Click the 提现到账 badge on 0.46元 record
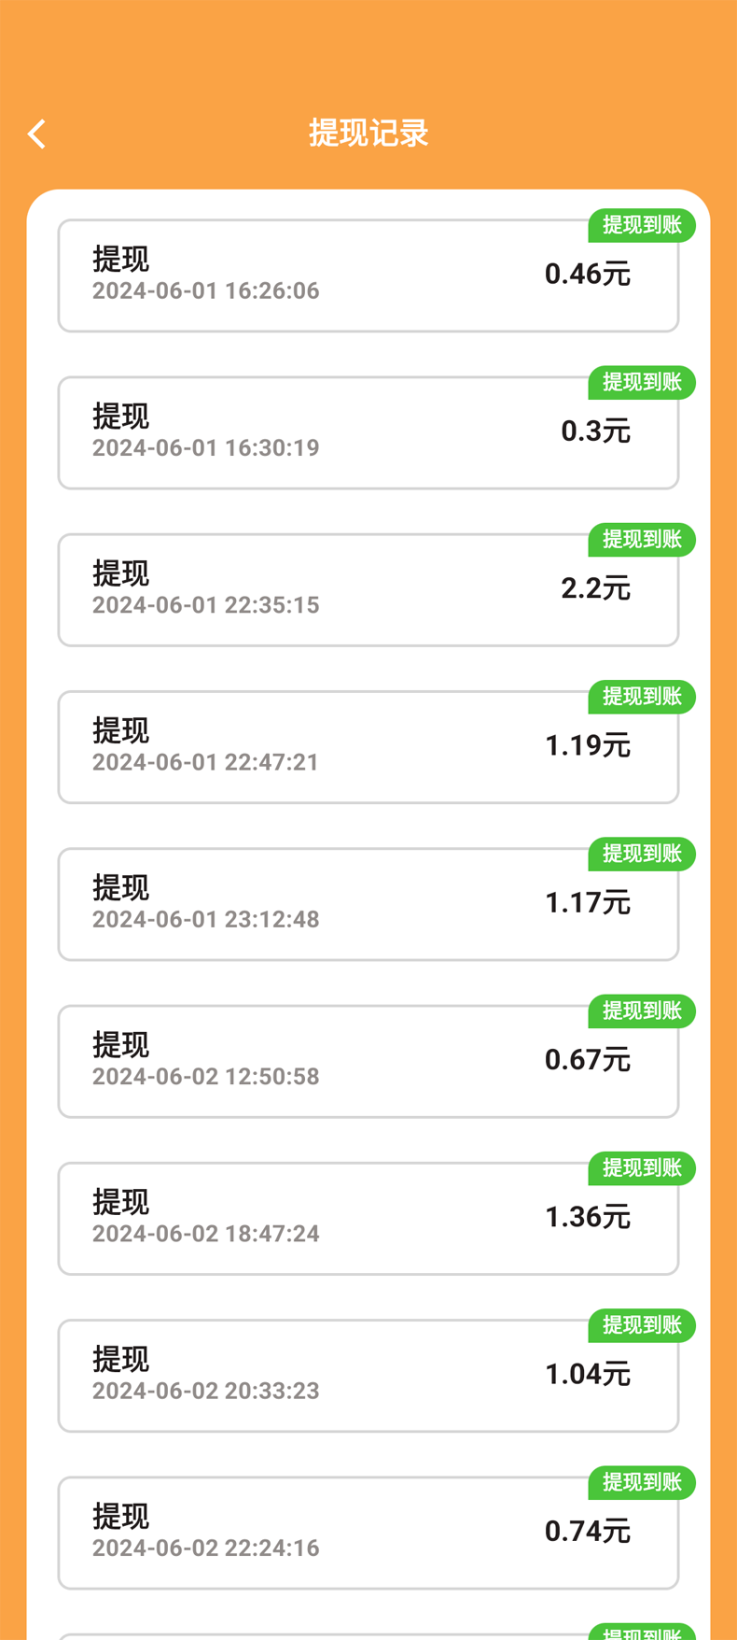This screenshot has width=737, height=1640. pyautogui.click(x=642, y=225)
